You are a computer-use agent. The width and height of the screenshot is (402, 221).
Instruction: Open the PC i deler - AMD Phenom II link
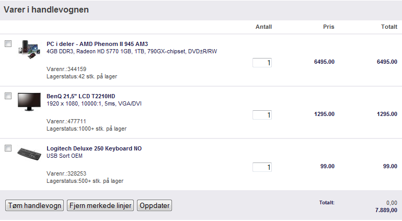pyautogui.click(x=97, y=44)
